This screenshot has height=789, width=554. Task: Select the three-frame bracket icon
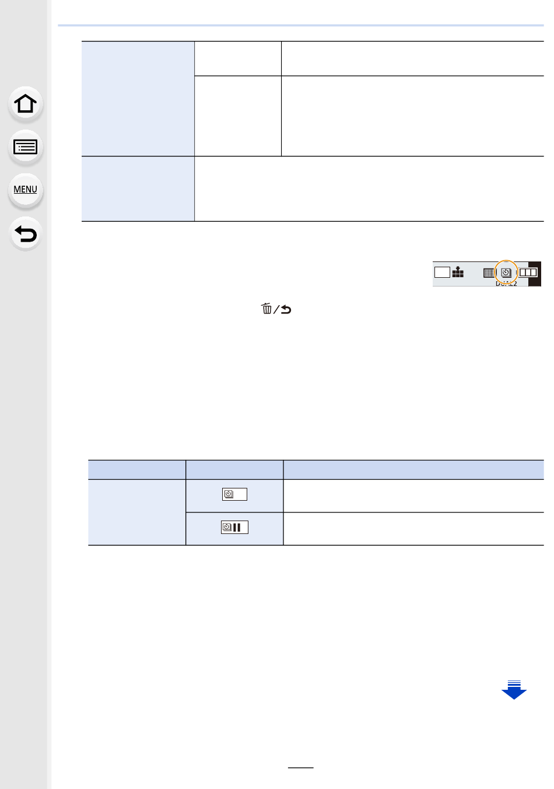pyautogui.click(x=528, y=273)
